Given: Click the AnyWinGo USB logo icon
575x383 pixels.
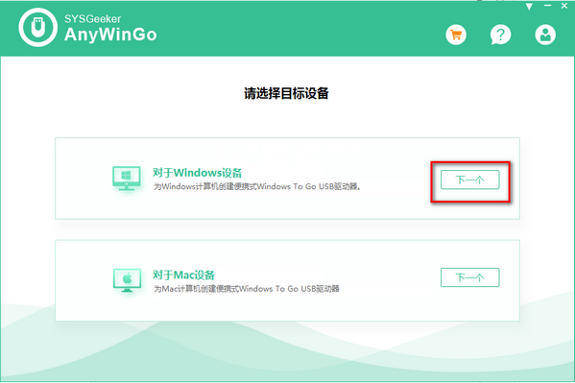Looking at the screenshot, I should (38, 28).
